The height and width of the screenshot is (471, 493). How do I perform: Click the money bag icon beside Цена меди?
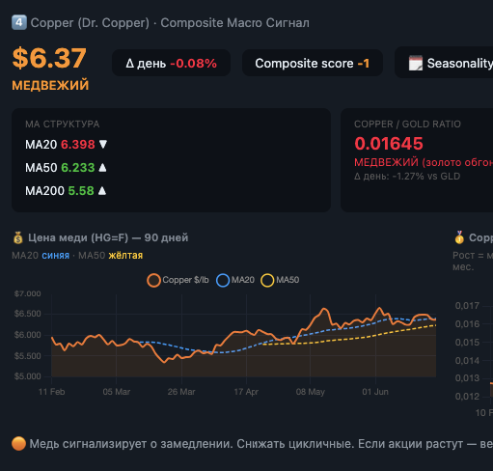point(18,237)
